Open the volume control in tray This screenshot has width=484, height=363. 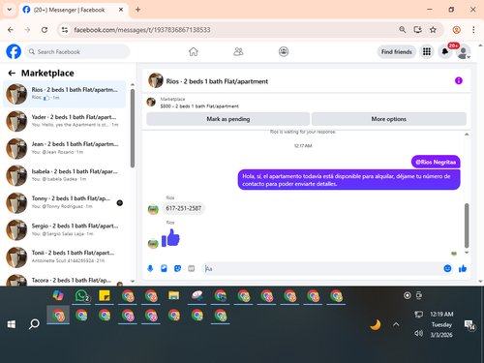418,333
